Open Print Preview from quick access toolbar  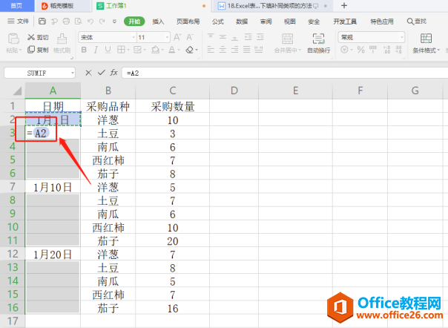(79, 22)
